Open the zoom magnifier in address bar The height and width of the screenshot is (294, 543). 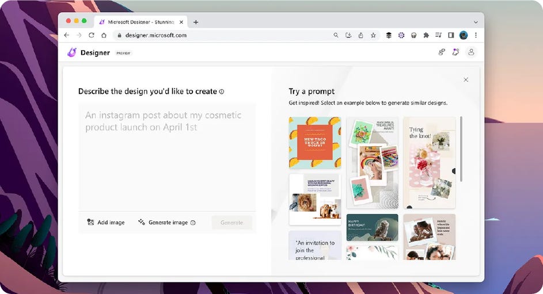pos(336,35)
